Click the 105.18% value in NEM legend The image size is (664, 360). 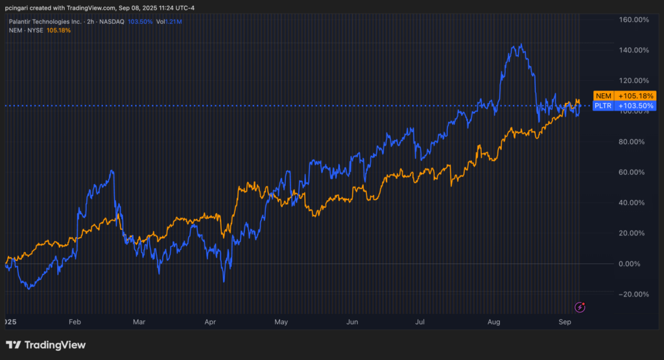click(58, 30)
